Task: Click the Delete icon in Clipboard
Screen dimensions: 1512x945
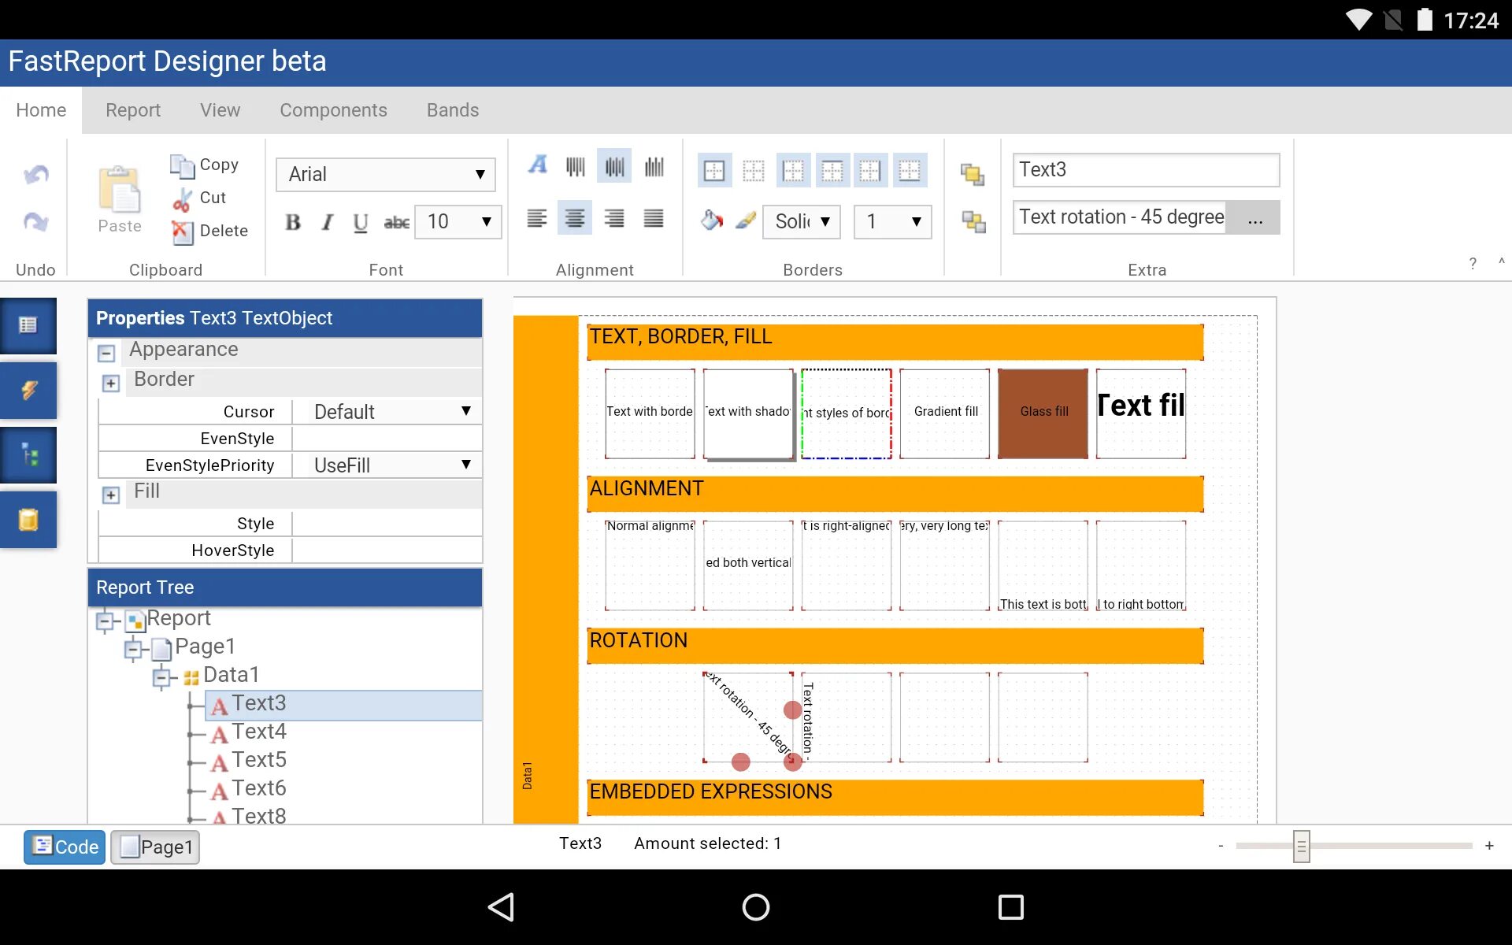Action: 182,232
